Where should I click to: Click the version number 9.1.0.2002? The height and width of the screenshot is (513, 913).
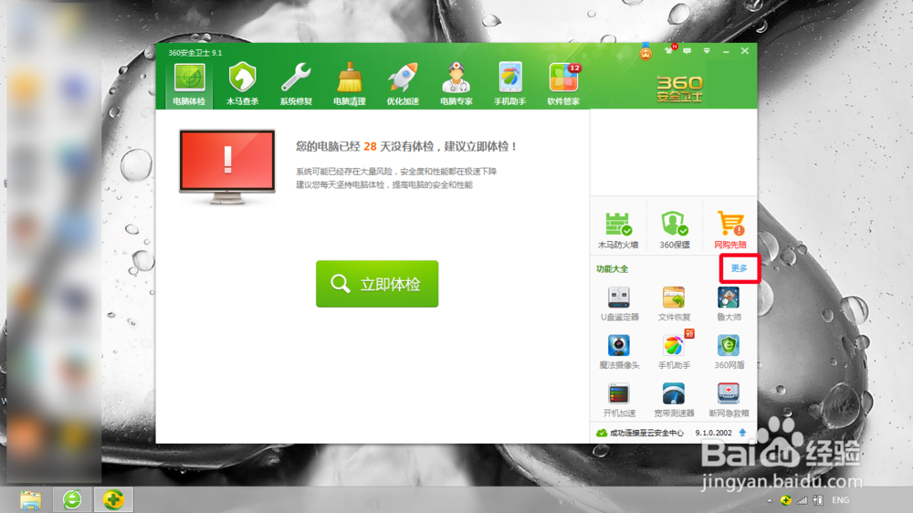click(x=713, y=433)
